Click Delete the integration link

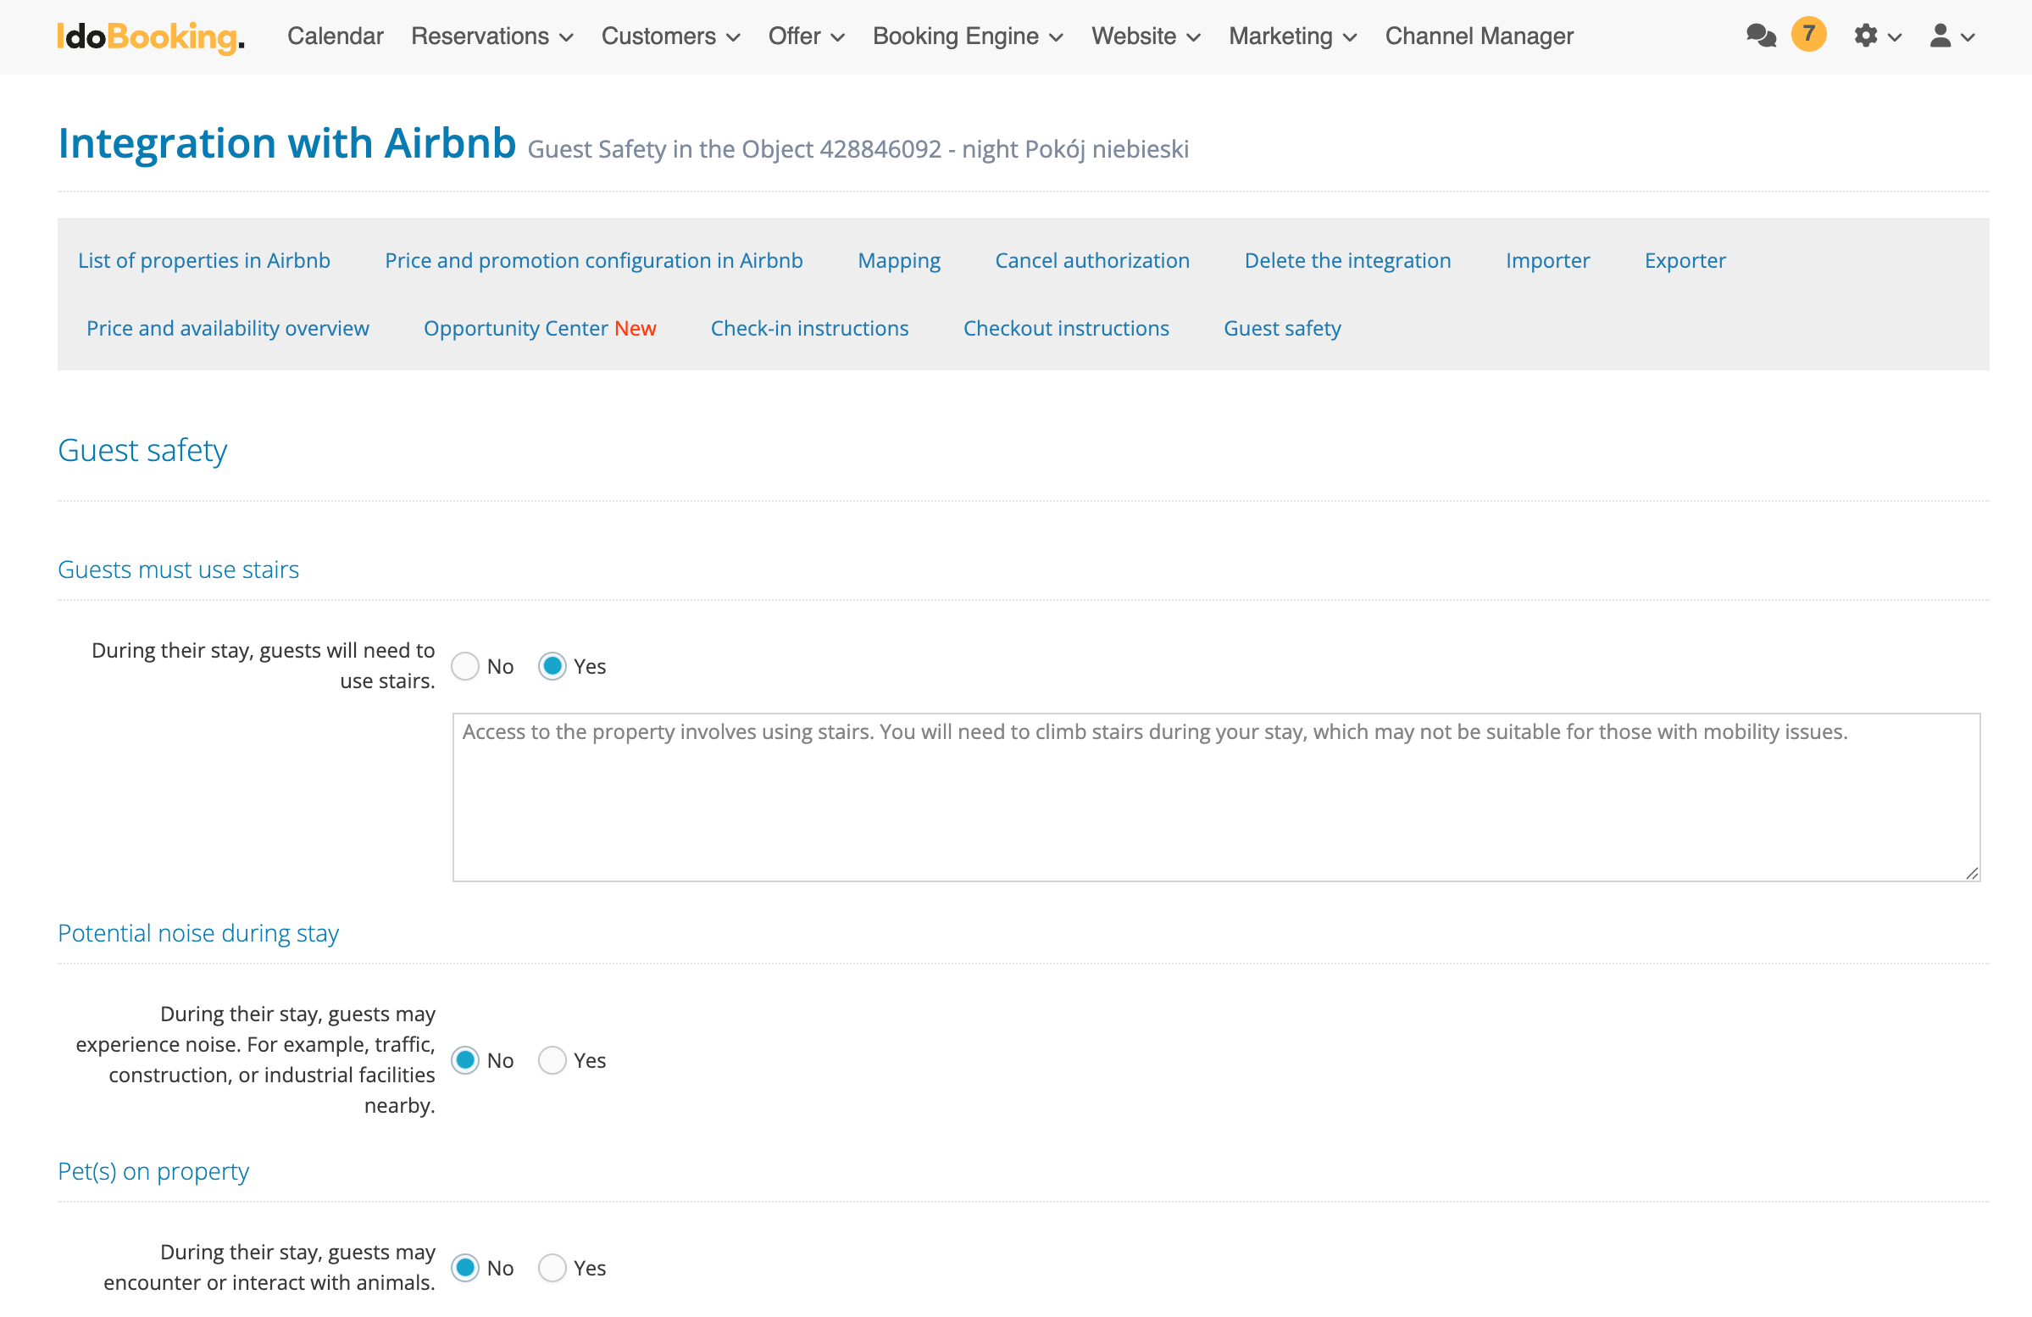(1346, 260)
